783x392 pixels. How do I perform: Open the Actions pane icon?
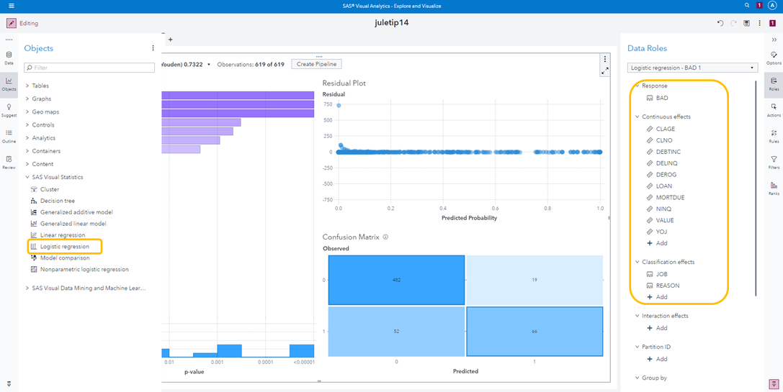click(774, 109)
